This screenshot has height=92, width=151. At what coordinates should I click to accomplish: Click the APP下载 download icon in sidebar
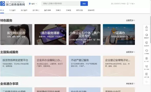(147, 74)
